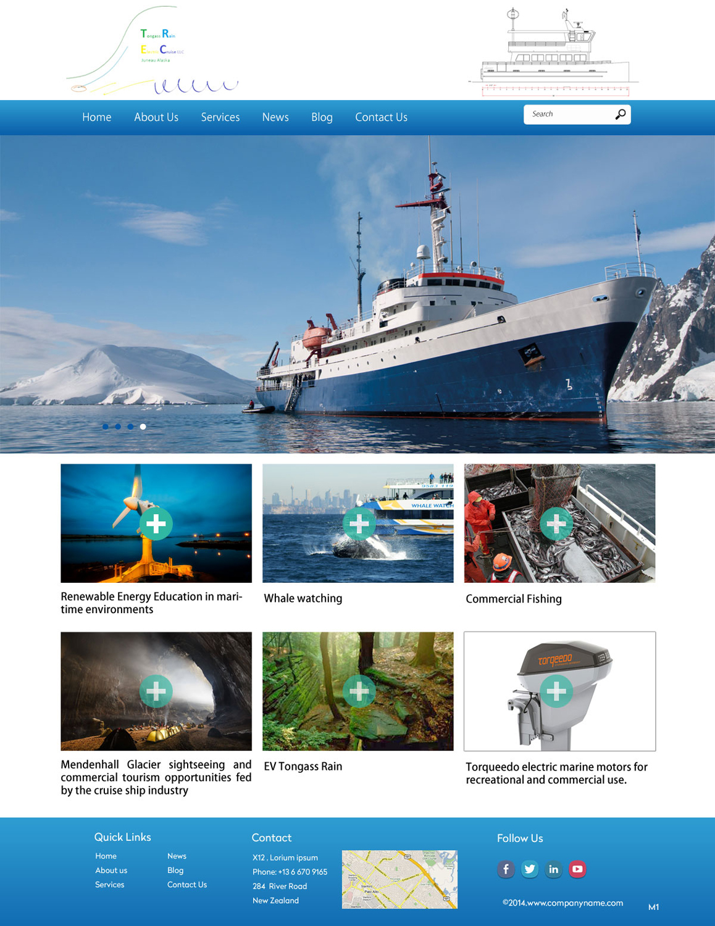The image size is (715, 926).
Task: Click footer Quick Links Blog
Action: tap(175, 870)
